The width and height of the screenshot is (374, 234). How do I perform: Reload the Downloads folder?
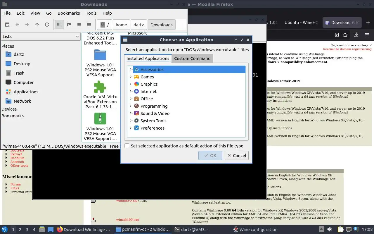[x=47, y=25]
